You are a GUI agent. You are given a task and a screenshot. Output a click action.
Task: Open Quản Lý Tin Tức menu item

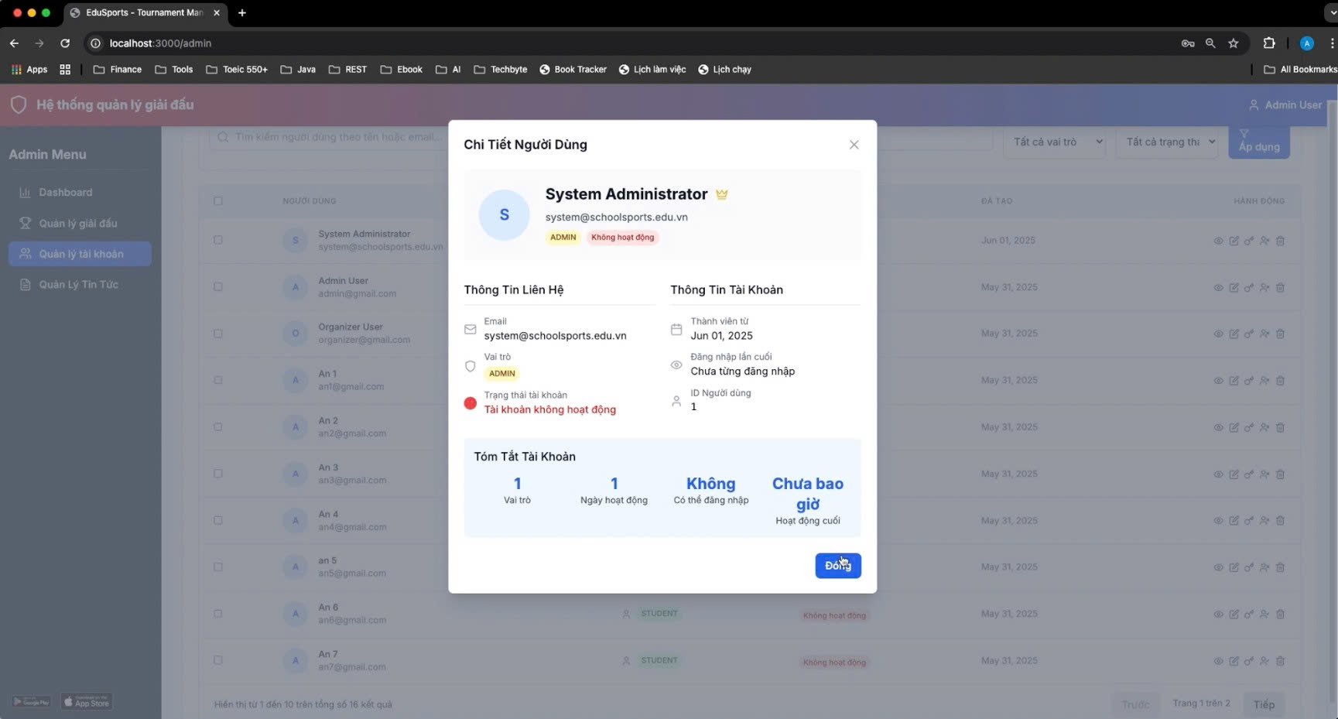pos(80,285)
